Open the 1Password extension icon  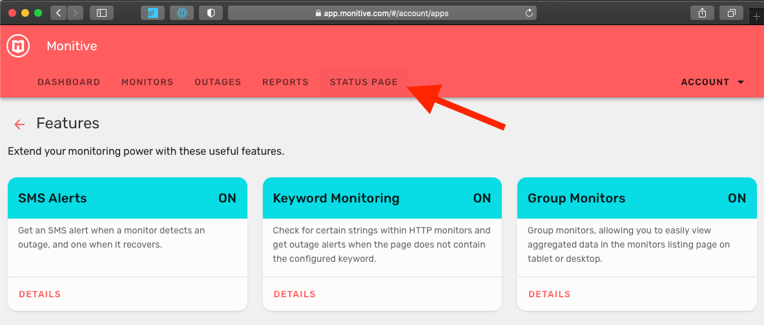(181, 13)
